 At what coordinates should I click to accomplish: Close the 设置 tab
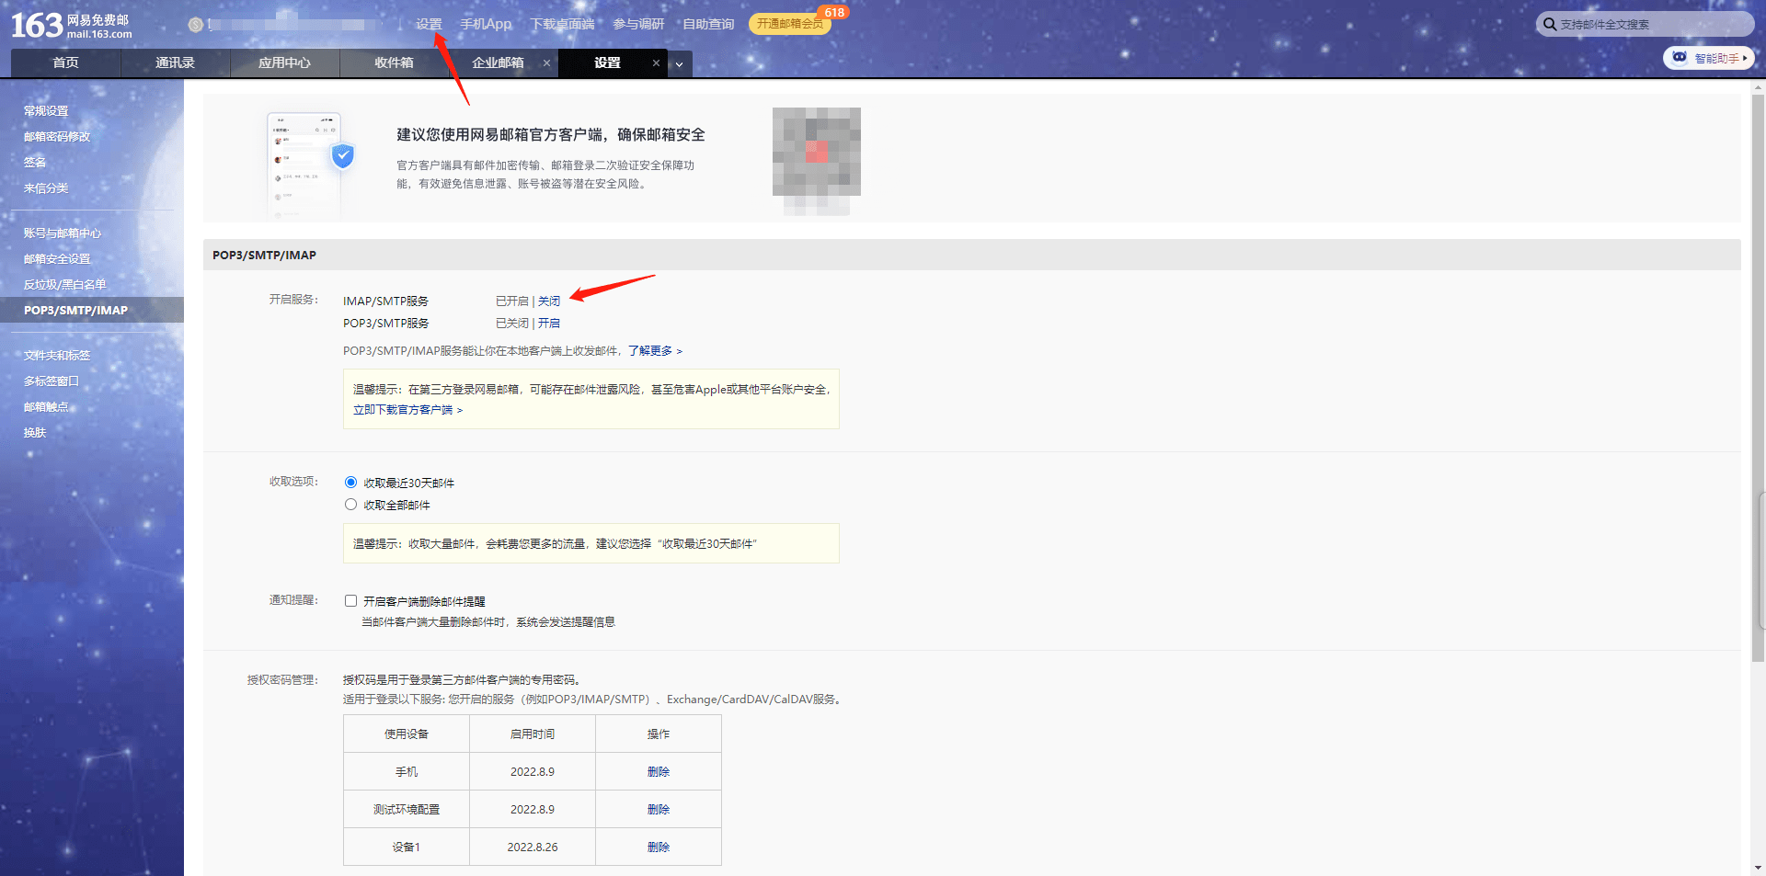tap(656, 63)
